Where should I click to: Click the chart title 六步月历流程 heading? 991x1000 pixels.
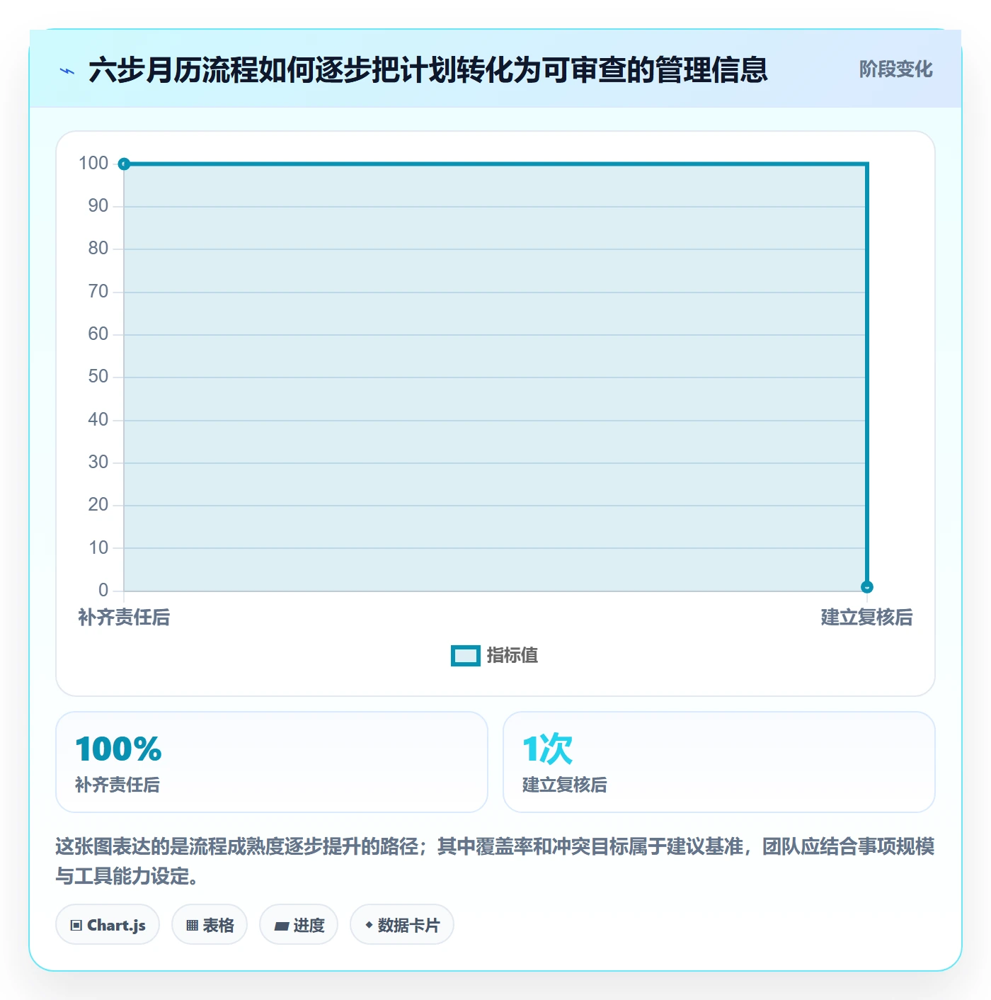pos(428,70)
